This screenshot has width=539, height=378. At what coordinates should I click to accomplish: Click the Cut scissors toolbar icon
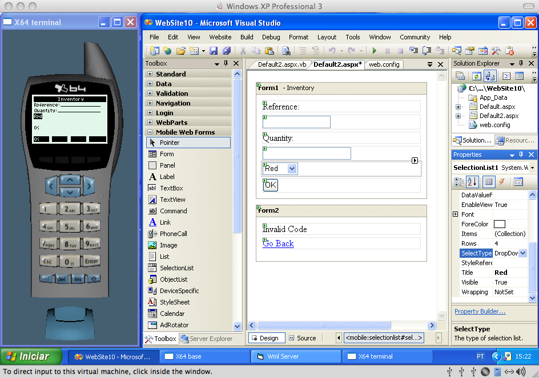[243, 51]
